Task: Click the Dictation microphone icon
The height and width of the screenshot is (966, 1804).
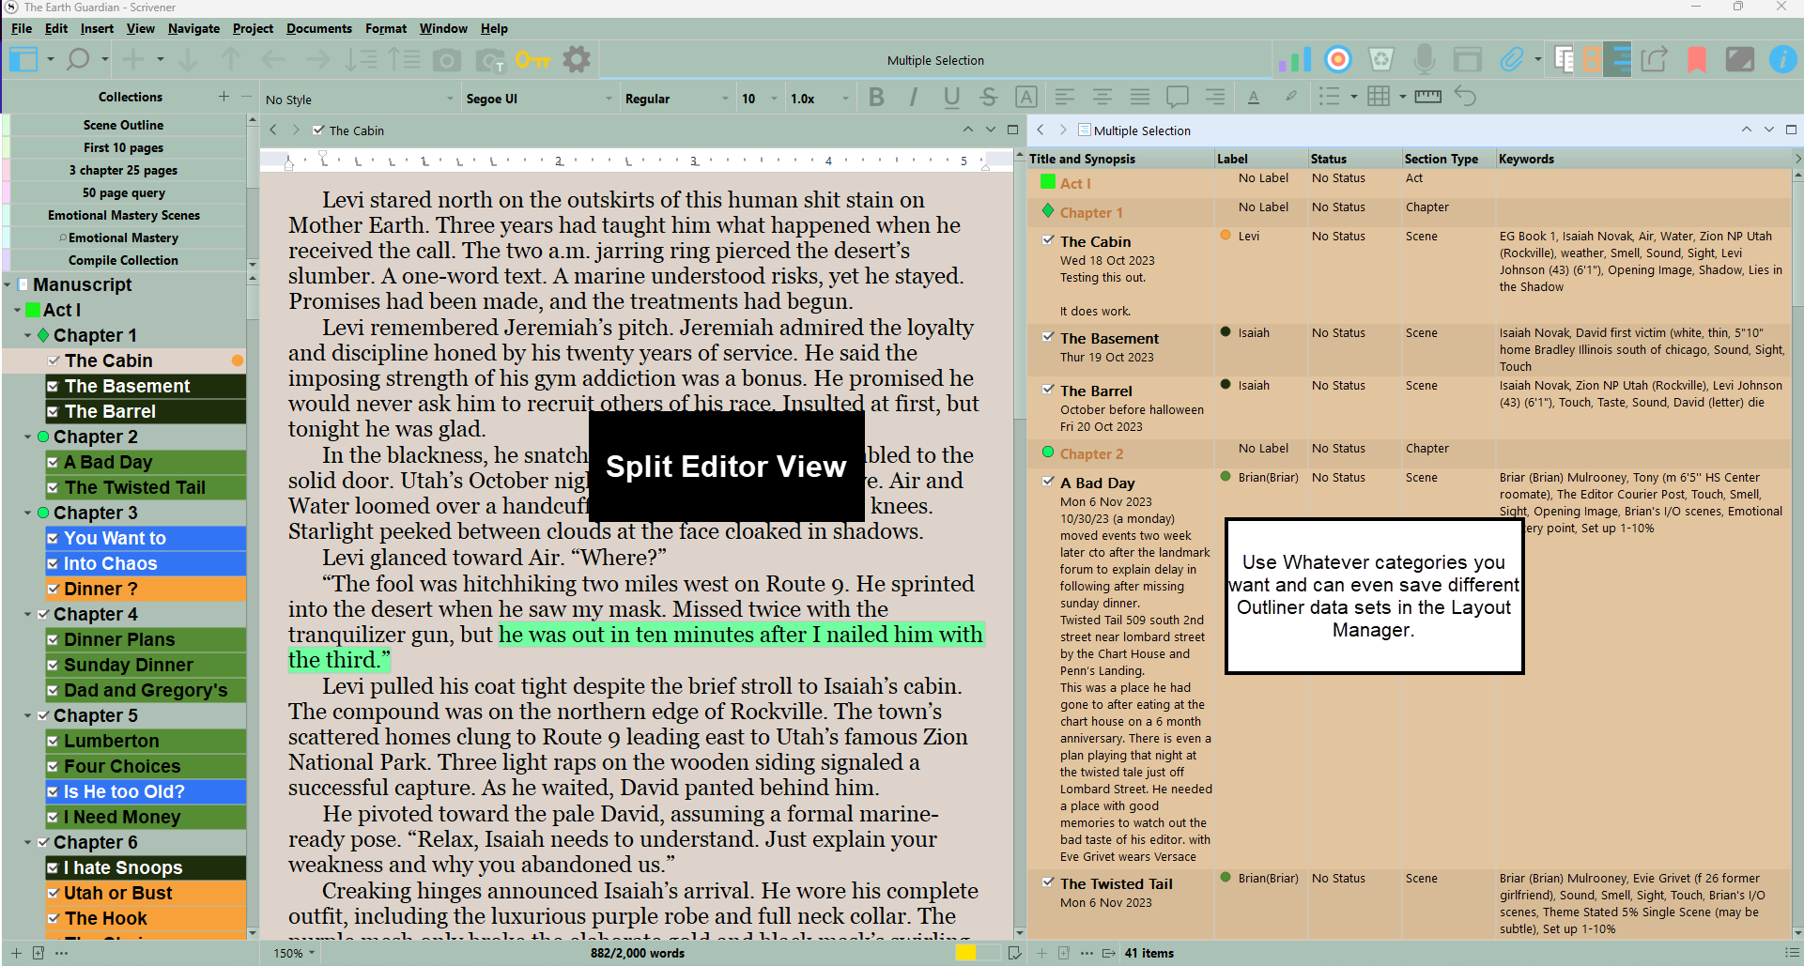Action: coord(1425,60)
